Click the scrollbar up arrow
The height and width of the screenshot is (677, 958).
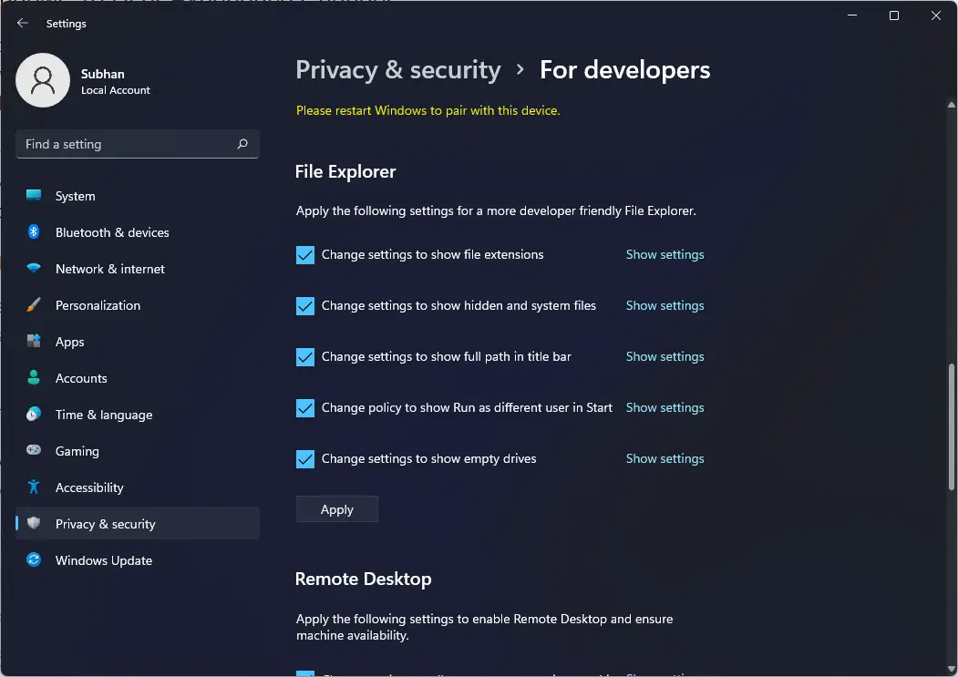pos(952,105)
